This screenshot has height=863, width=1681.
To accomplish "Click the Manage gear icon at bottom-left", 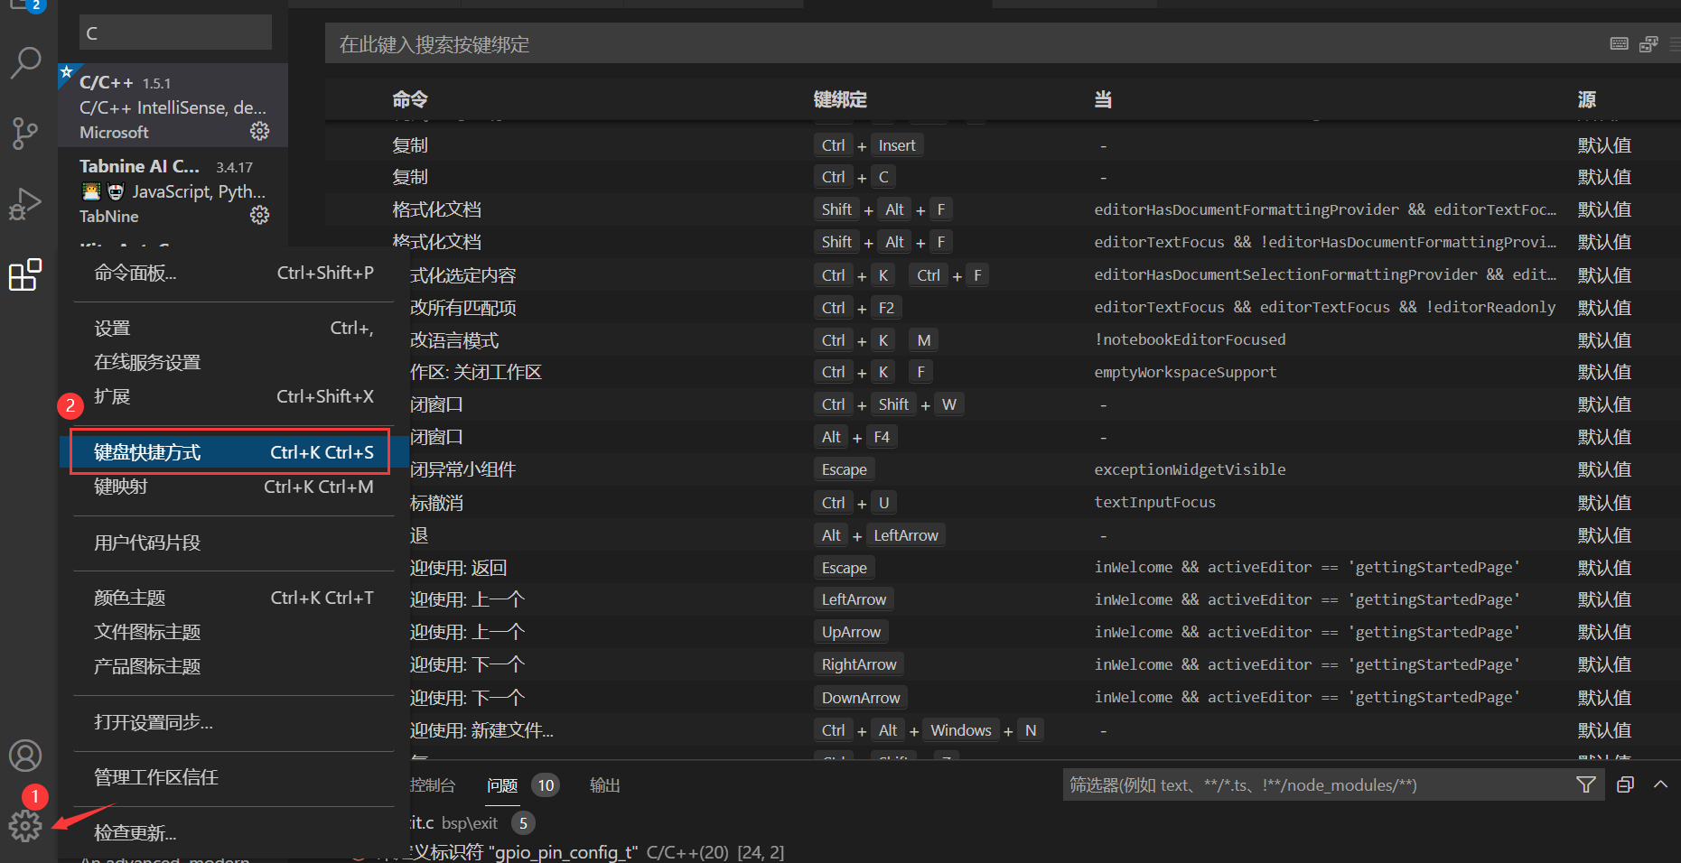I will (25, 825).
